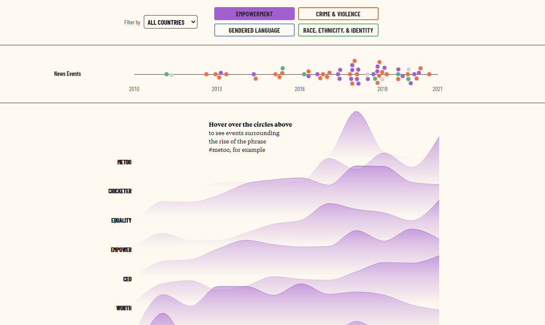Click the last orange event circle before 2021

tap(429, 74)
